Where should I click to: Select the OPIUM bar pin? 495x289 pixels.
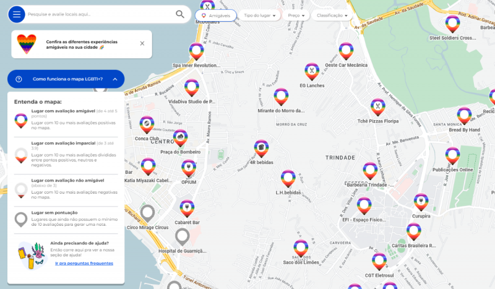click(189, 168)
